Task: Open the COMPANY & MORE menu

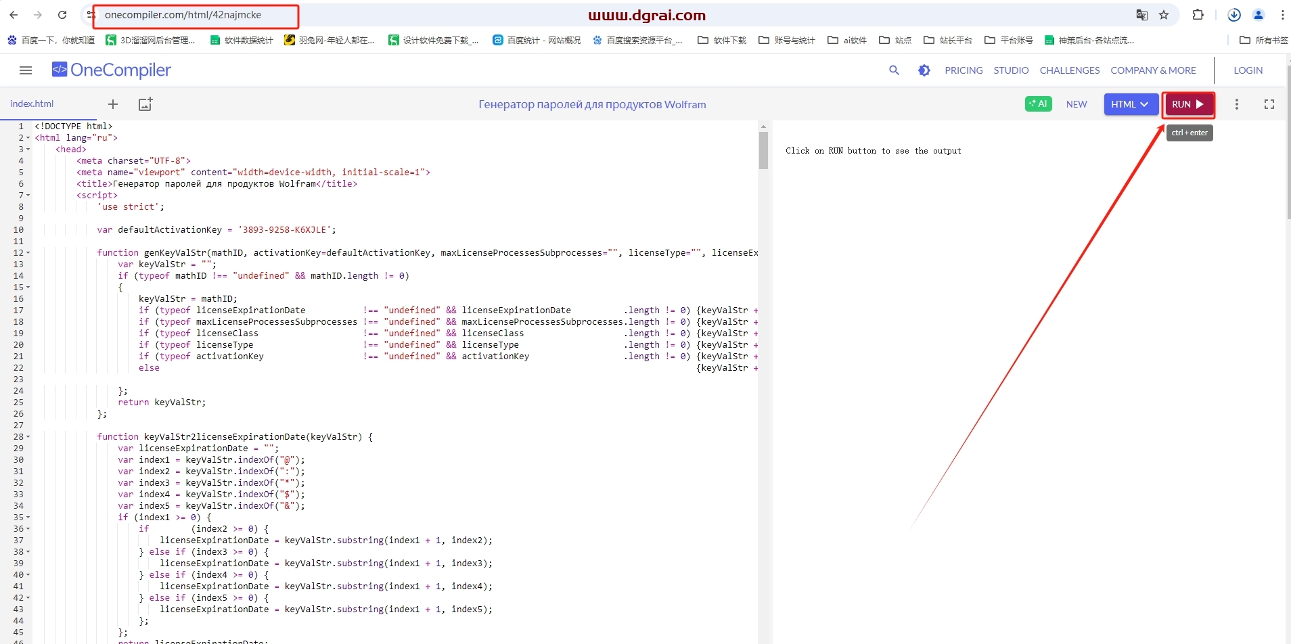Action: pos(1153,70)
